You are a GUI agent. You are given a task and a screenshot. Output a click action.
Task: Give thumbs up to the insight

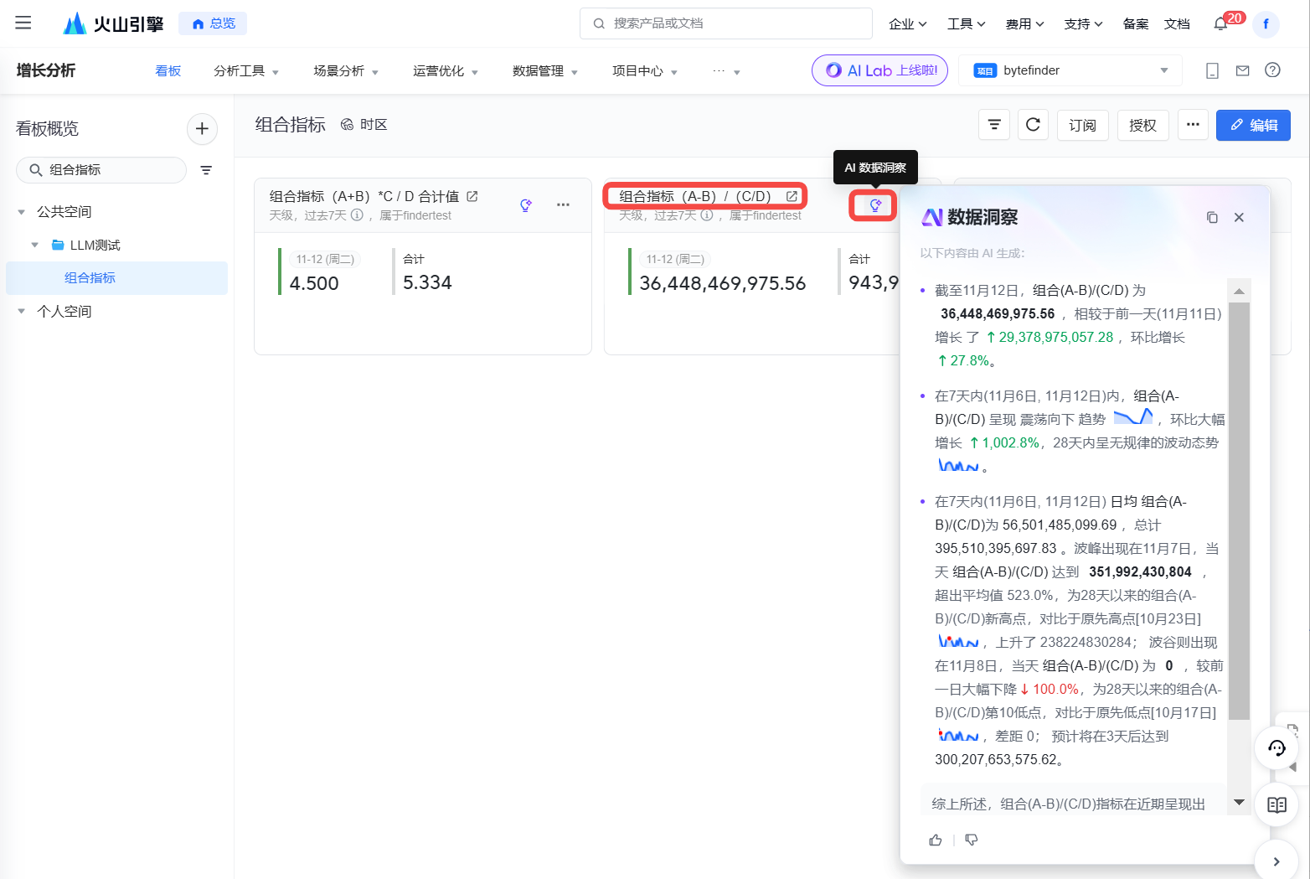tap(936, 840)
